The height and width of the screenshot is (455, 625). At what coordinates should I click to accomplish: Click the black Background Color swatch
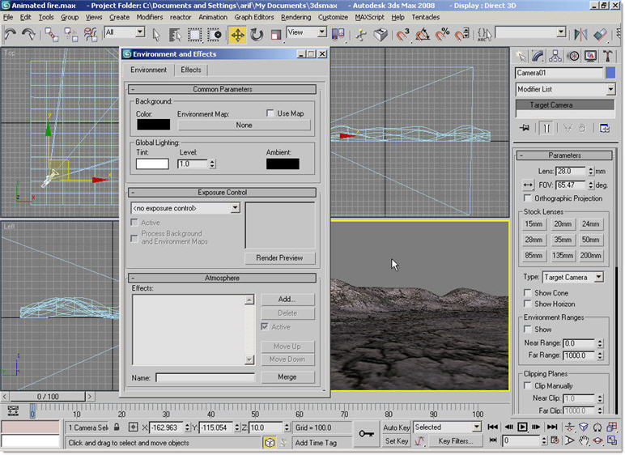coord(153,125)
